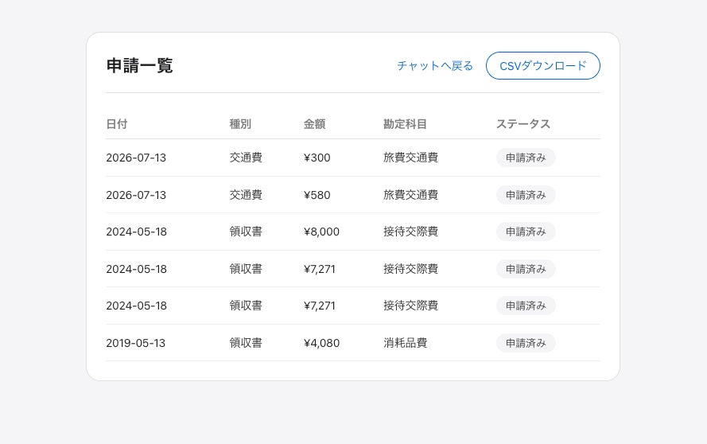Click the 種別 column header
Image resolution: width=707 pixels, height=444 pixels.
pyautogui.click(x=240, y=124)
